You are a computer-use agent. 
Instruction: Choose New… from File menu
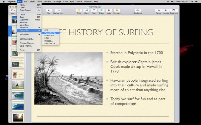29,5
